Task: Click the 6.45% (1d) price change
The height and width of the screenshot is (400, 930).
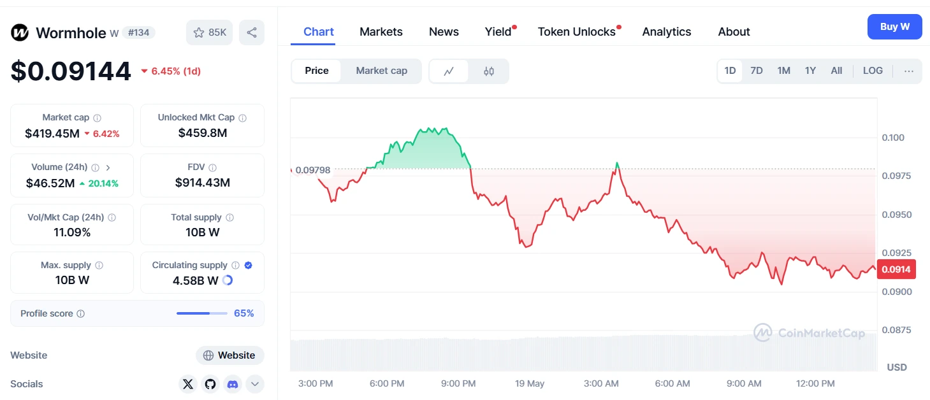Action: pyautogui.click(x=171, y=71)
